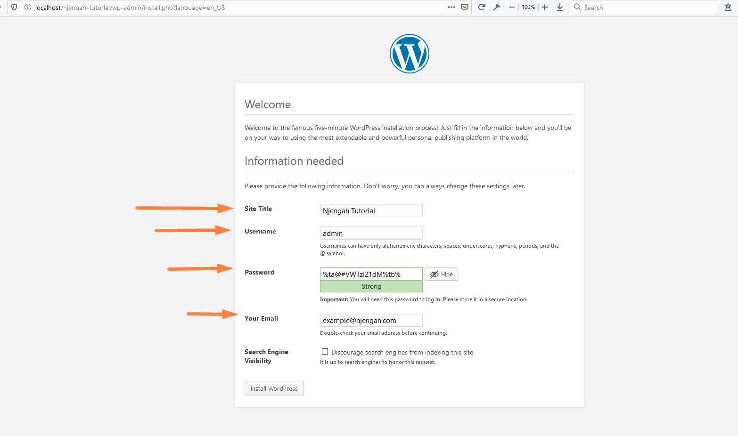Click the Password input field
Viewport: 738px width, 436px height.
point(371,274)
